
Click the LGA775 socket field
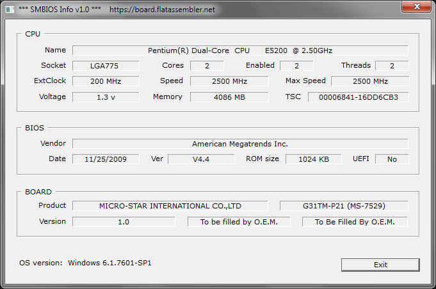point(106,66)
